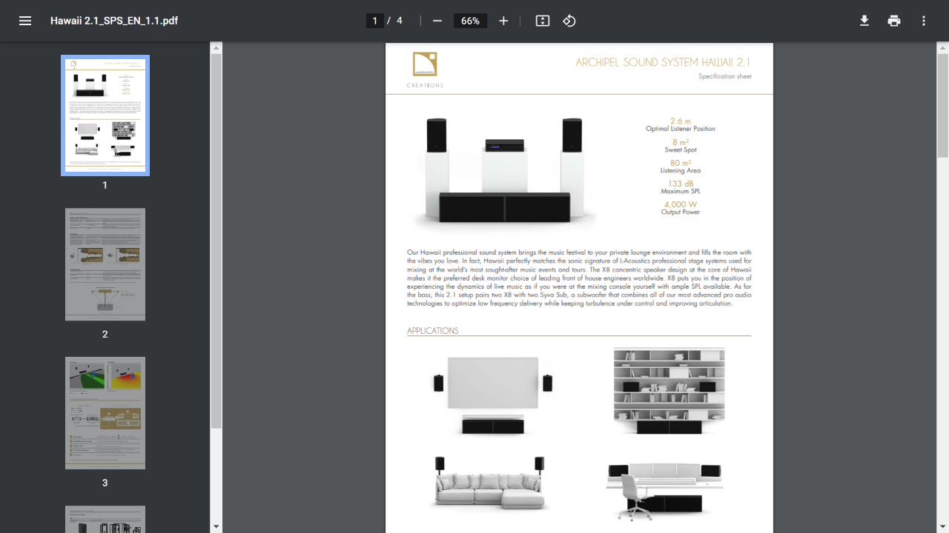Click the 'Listening Area' label
Image resolution: width=949 pixels, height=533 pixels.
681,170
